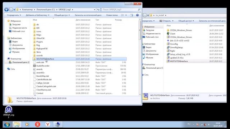Go back with the left Explorer back arrow
Image resolution: width=230 pixels, height=129 pixels.
[x=6, y=10]
